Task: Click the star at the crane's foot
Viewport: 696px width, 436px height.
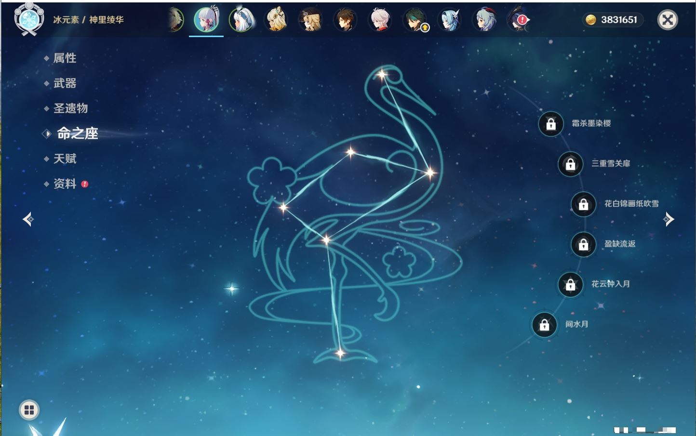Action: pyautogui.click(x=340, y=354)
